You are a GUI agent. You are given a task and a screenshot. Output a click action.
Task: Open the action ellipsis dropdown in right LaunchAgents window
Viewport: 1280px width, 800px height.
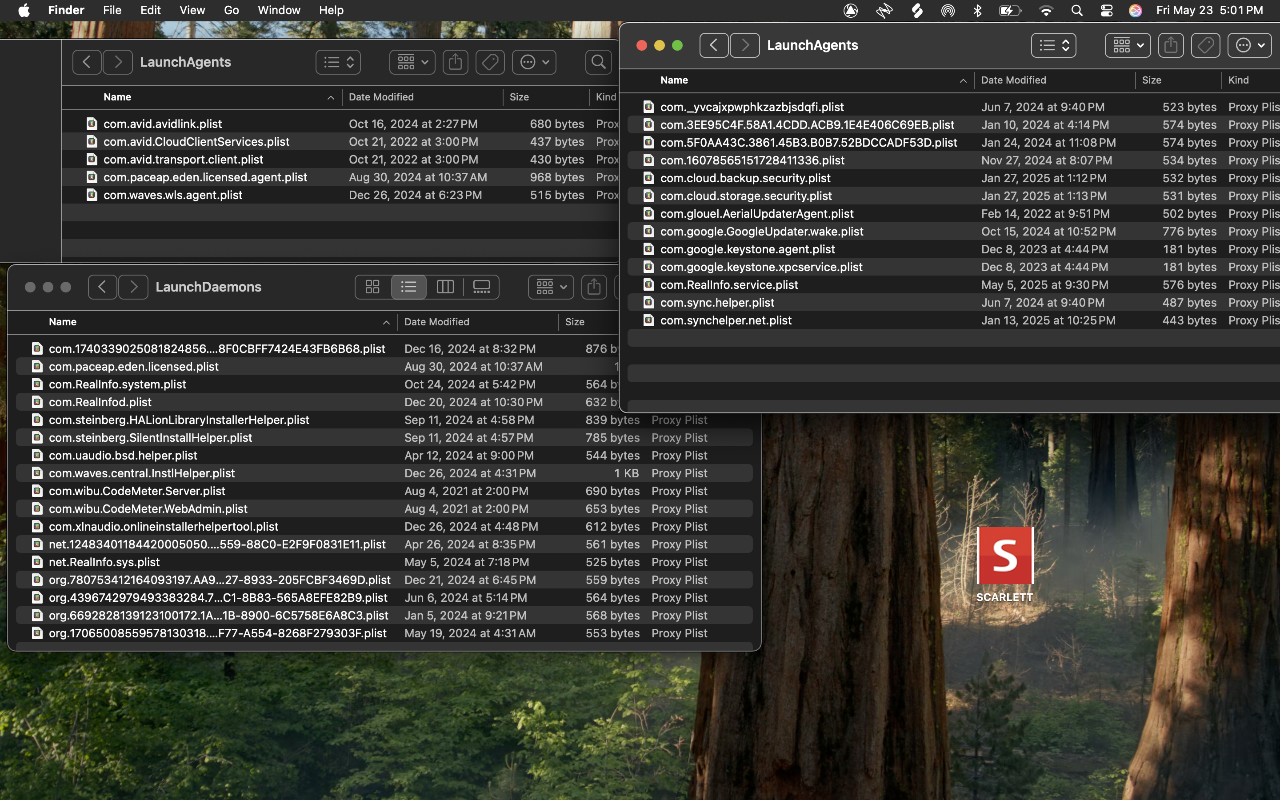click(1249, 45)
